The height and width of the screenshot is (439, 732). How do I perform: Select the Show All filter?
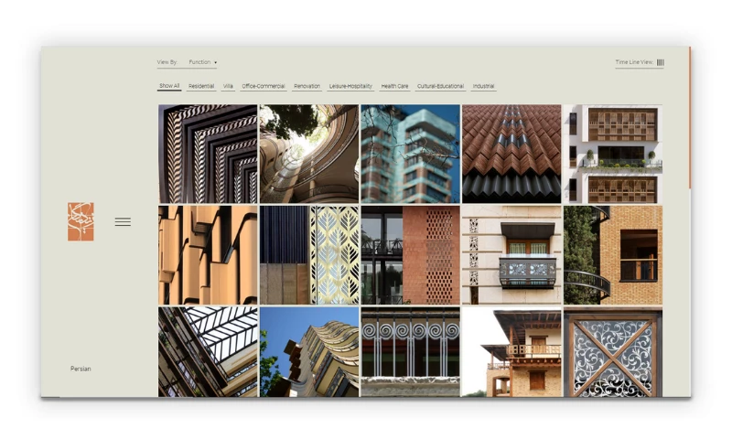pos(169,87)
